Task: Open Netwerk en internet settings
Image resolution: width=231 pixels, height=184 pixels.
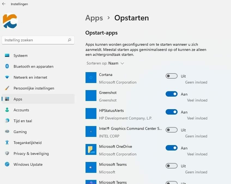Action: click(30, 77)
